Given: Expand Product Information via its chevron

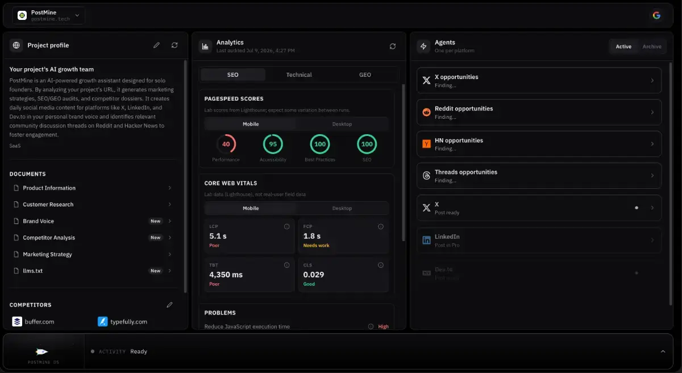Looking at the screenshot, I should (x=170, y=188).
